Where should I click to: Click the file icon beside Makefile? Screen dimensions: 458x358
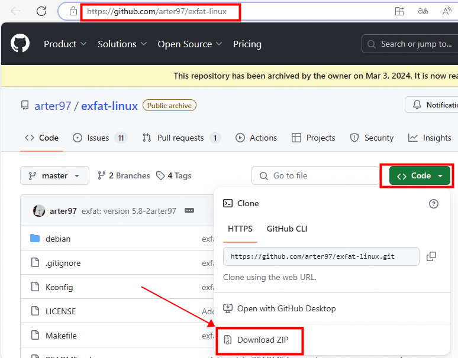tap(35, 335)
